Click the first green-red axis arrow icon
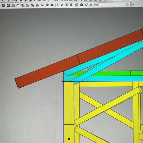This screenshot has height=143, width=143. click(32, 5)
